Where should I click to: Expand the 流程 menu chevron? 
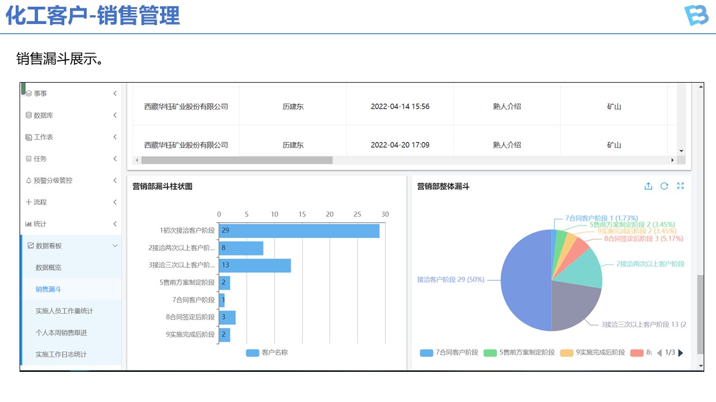point(115,203)
